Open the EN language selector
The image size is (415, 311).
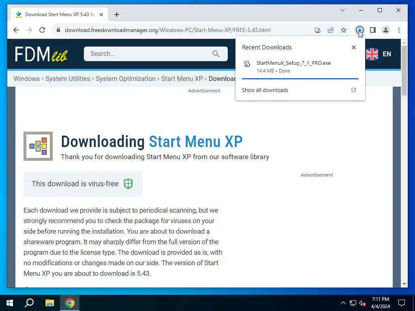point(387,54)
